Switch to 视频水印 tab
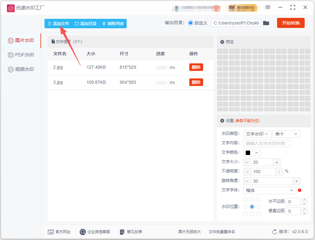Screen dimensions: 315x240 coord(21,69)
